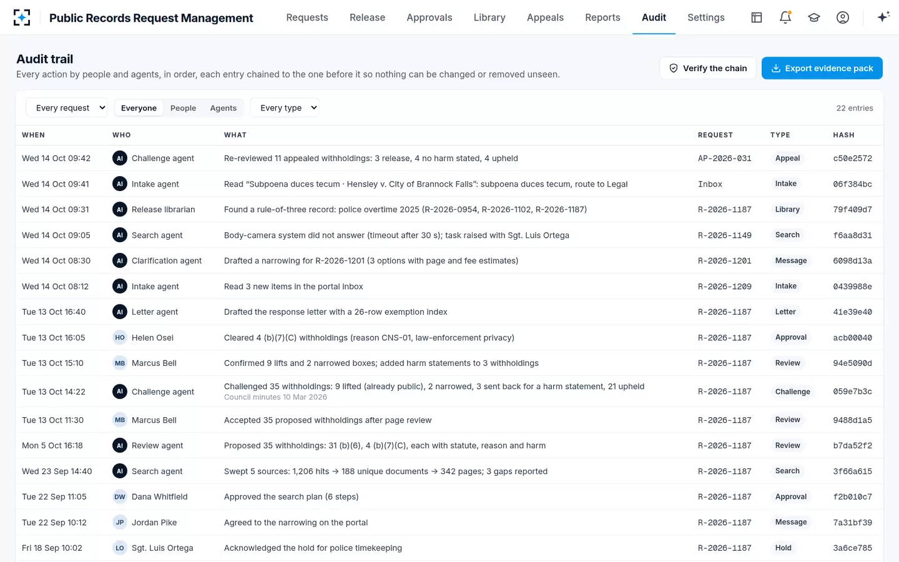Click the HO avatar for Helen Osei

pyautogui.click(x=120, y=337)
